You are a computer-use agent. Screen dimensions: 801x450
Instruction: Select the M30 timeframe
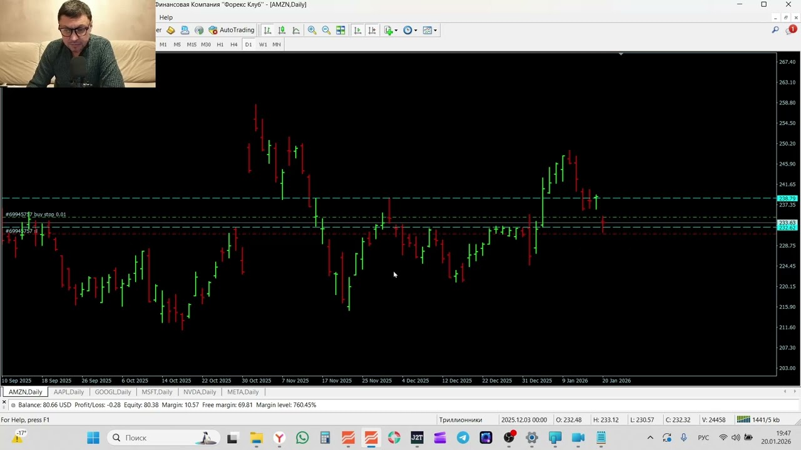point(206,44)
